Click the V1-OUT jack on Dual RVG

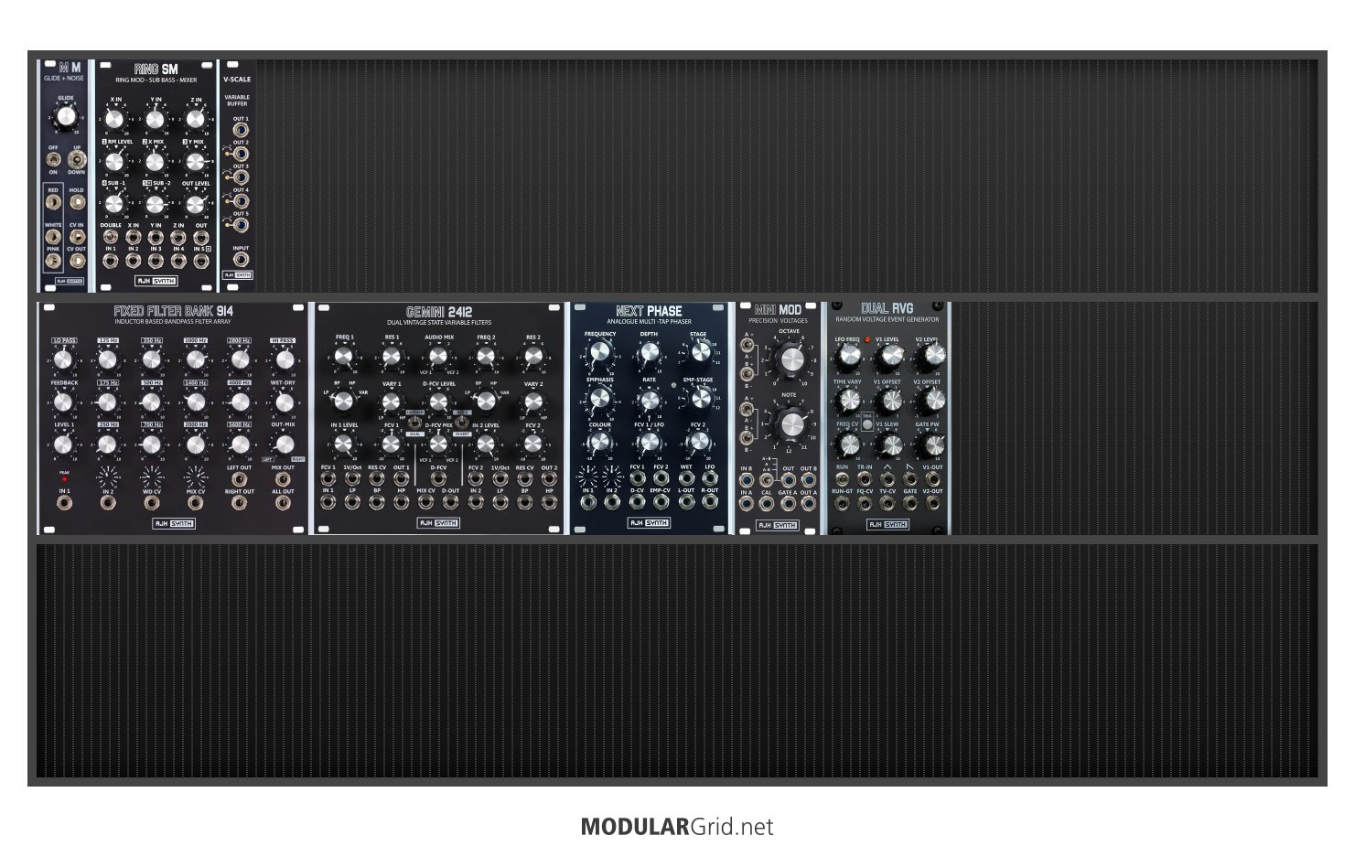(932, 478)
